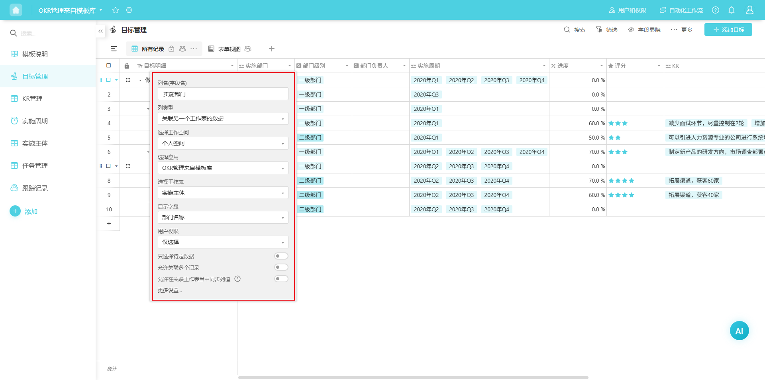Click row 4 three-star rating
Image resolution: width=765 pixels, height=380 pixels.
pyautogui.click(x=618, y=123)
